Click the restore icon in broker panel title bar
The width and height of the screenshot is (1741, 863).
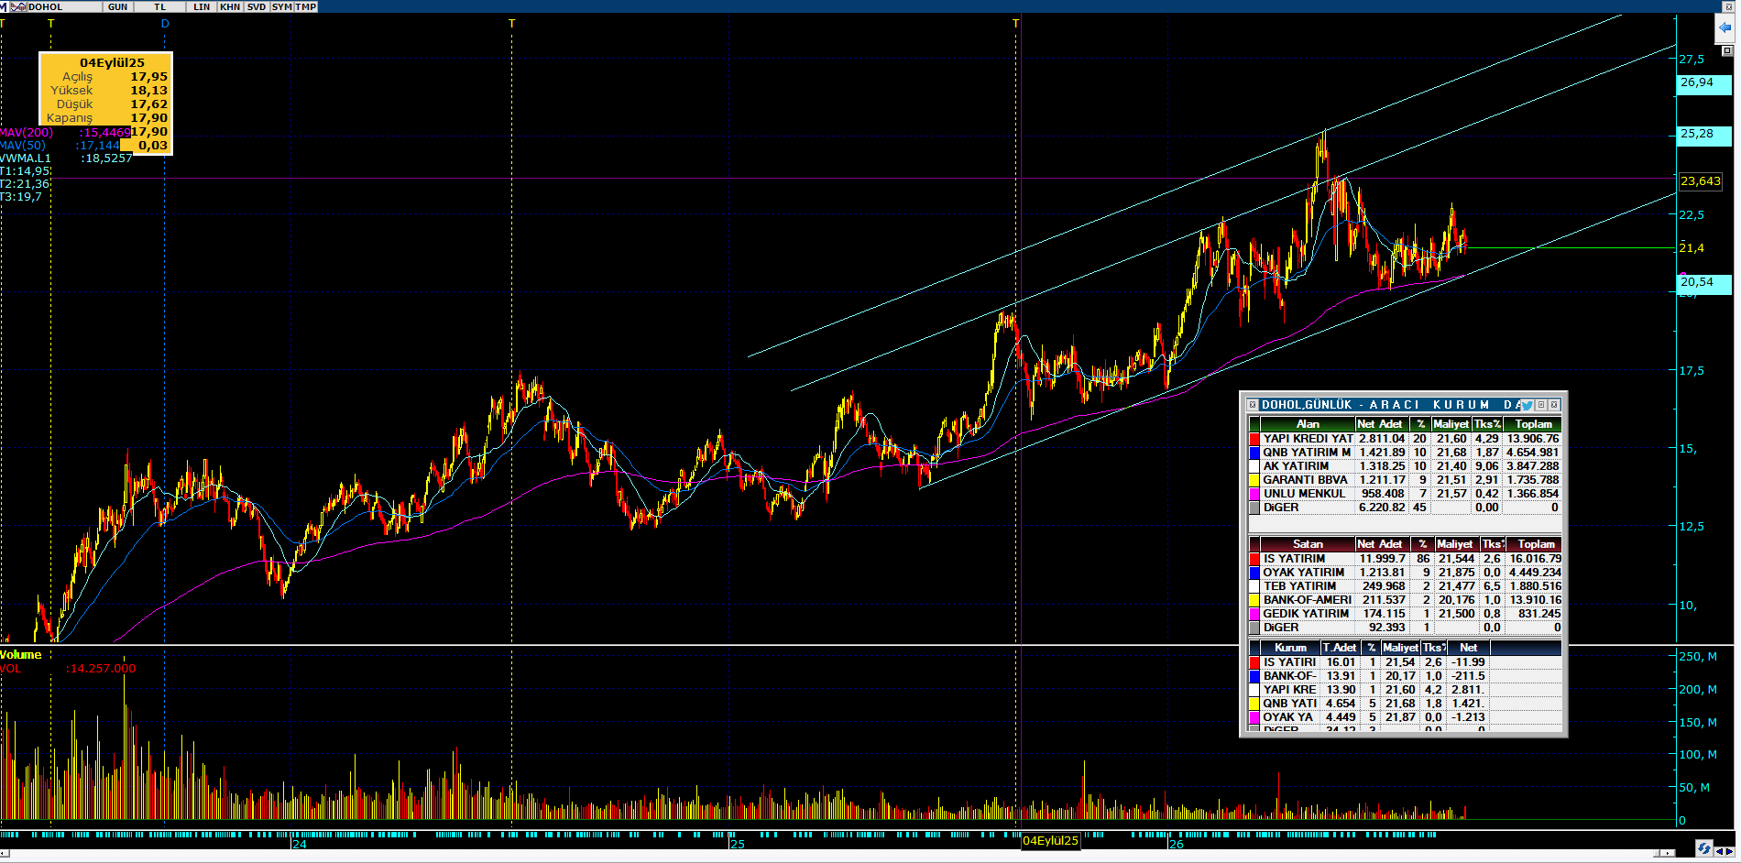click(x=1541, y=405)
